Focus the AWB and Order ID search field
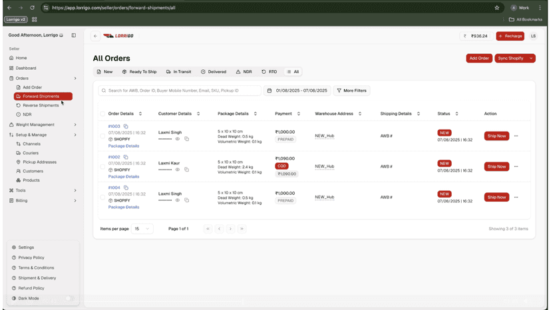 click(x=180, y=90)
